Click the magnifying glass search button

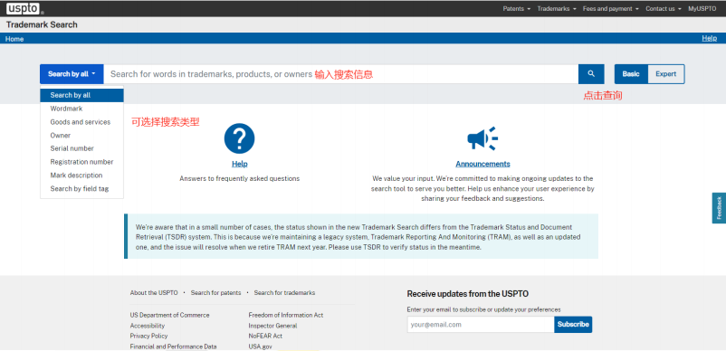tap(591, 74)
